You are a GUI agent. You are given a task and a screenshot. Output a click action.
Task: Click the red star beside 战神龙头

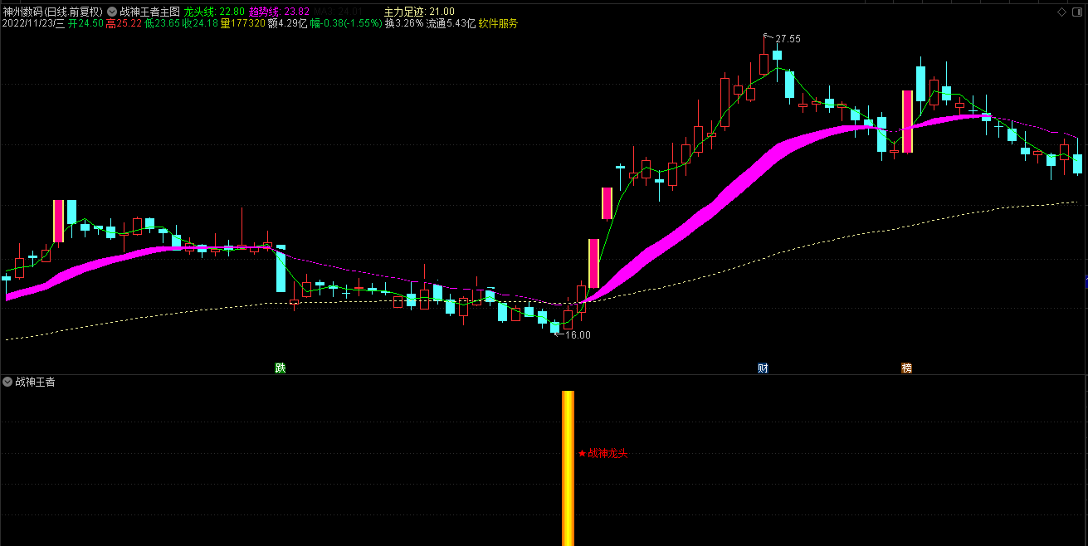[582, 454]
